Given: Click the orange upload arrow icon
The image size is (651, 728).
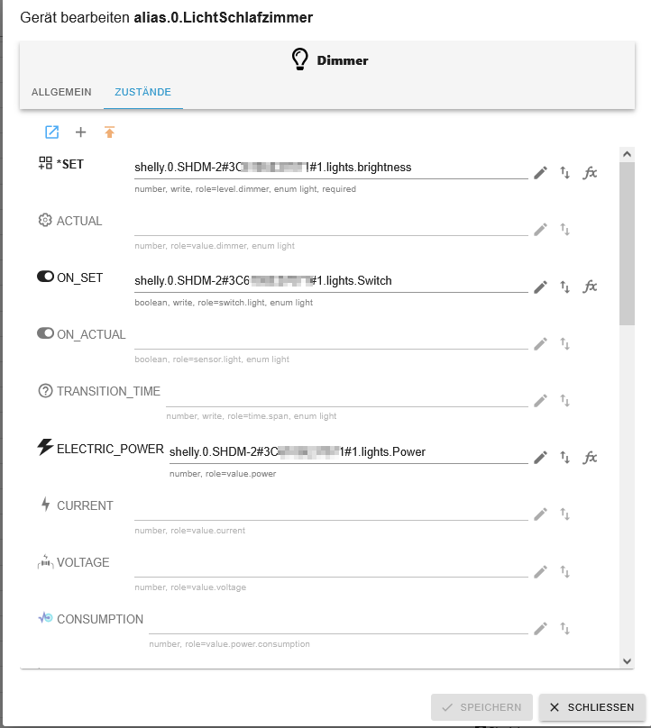Looking at the screenshot, I should [x=109, y=132].
